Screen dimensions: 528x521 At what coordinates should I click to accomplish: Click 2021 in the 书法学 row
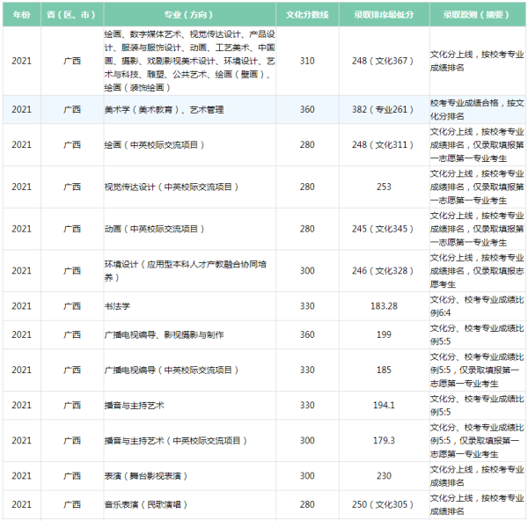(x=21, y=306)
